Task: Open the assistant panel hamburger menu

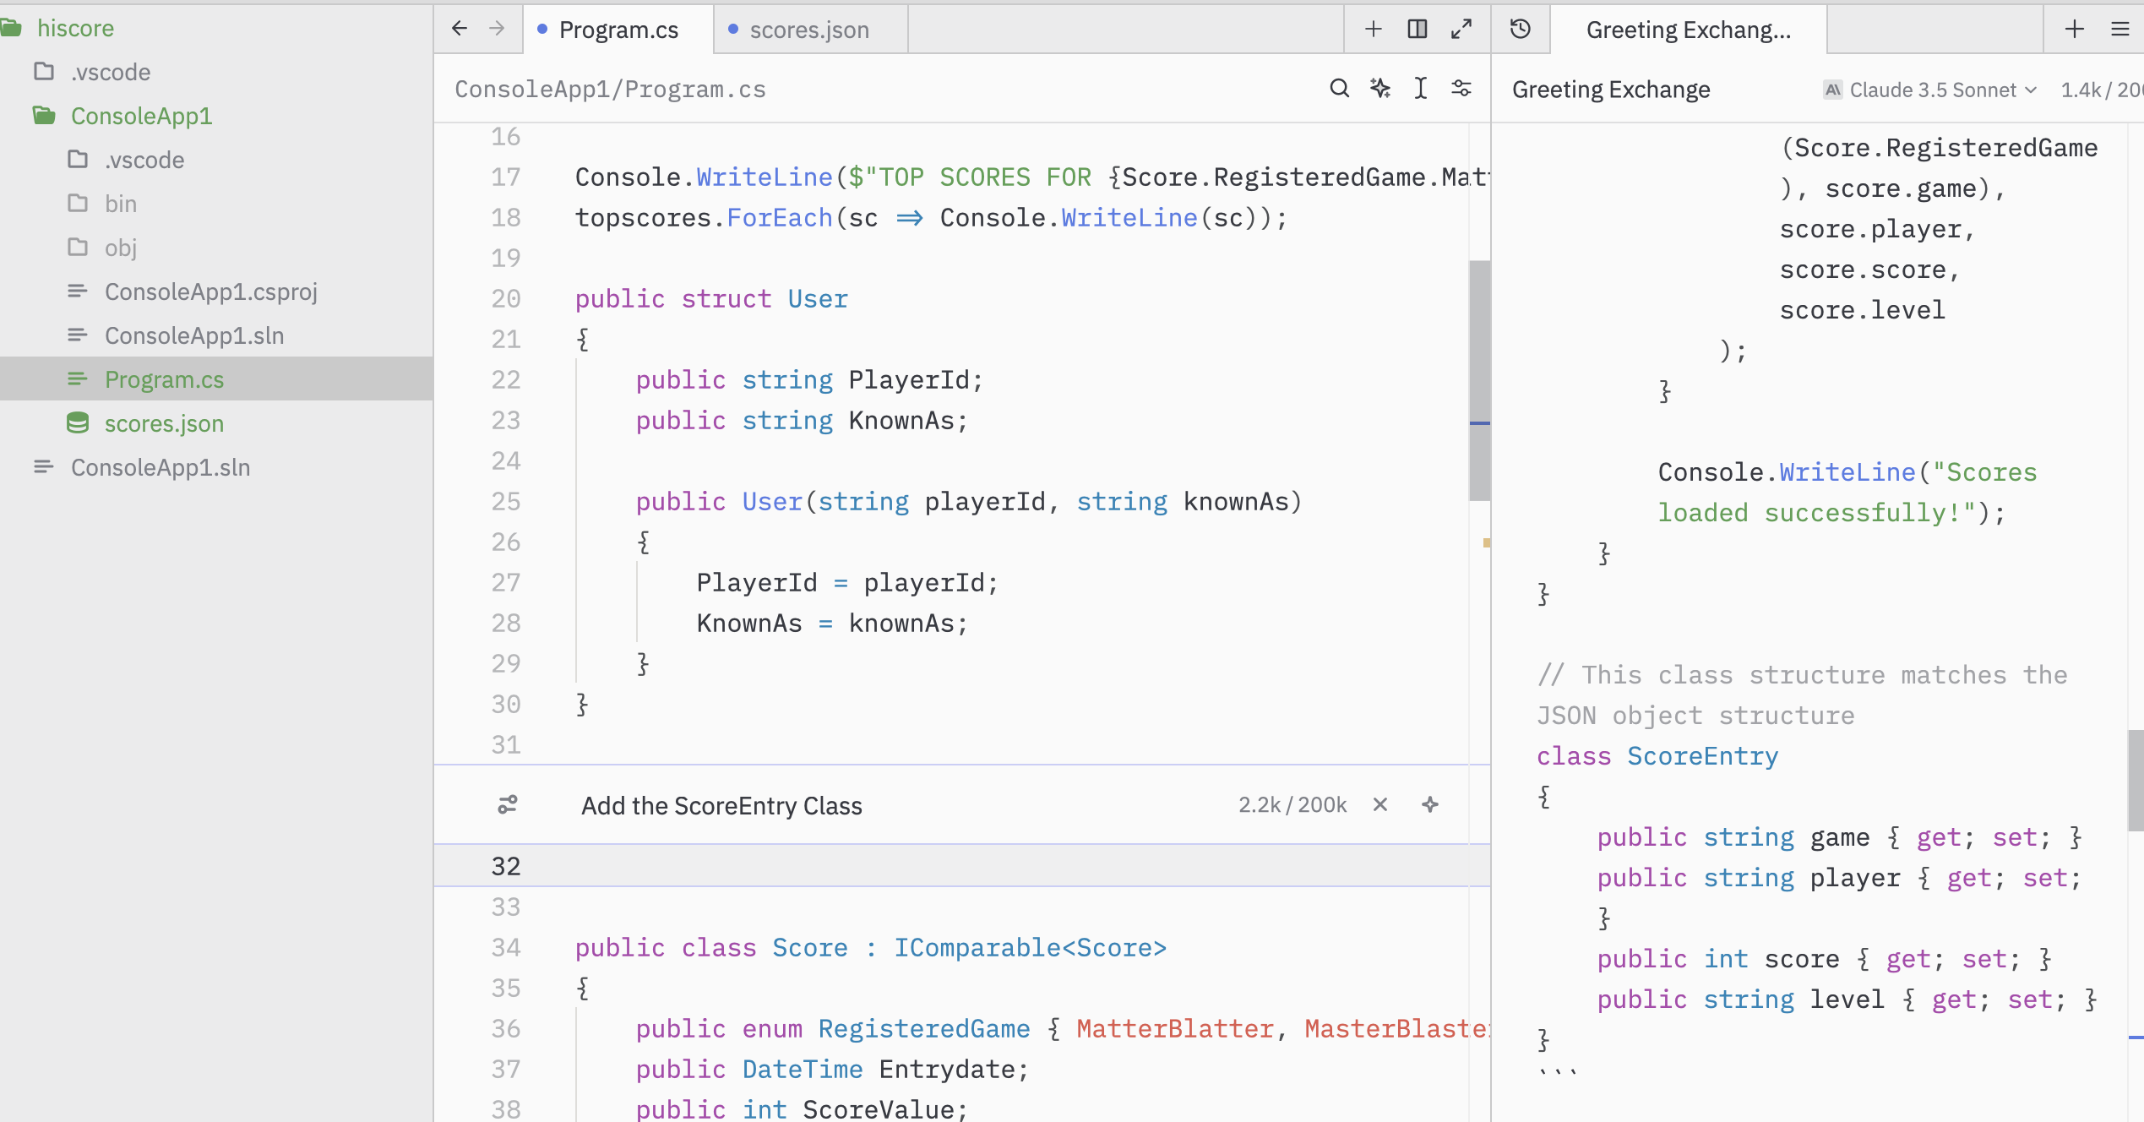Action: coord(2120,29)
